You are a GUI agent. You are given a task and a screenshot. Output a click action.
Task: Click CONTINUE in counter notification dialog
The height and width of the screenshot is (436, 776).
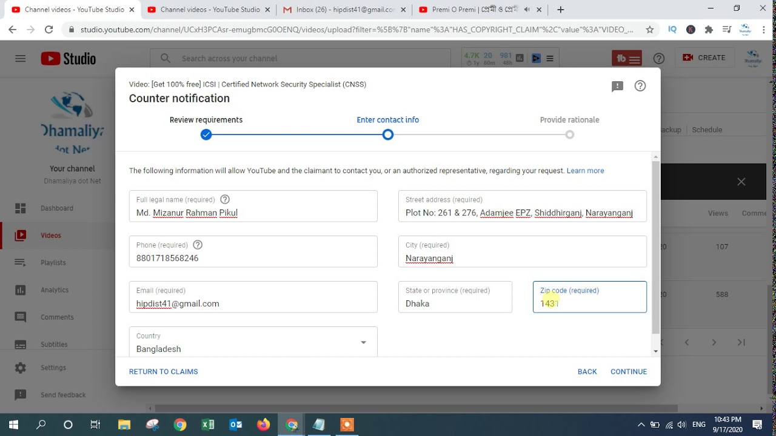629,371
